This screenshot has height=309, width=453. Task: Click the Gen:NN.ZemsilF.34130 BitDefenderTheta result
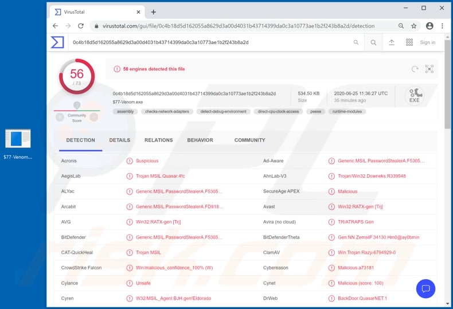(378, 237)
